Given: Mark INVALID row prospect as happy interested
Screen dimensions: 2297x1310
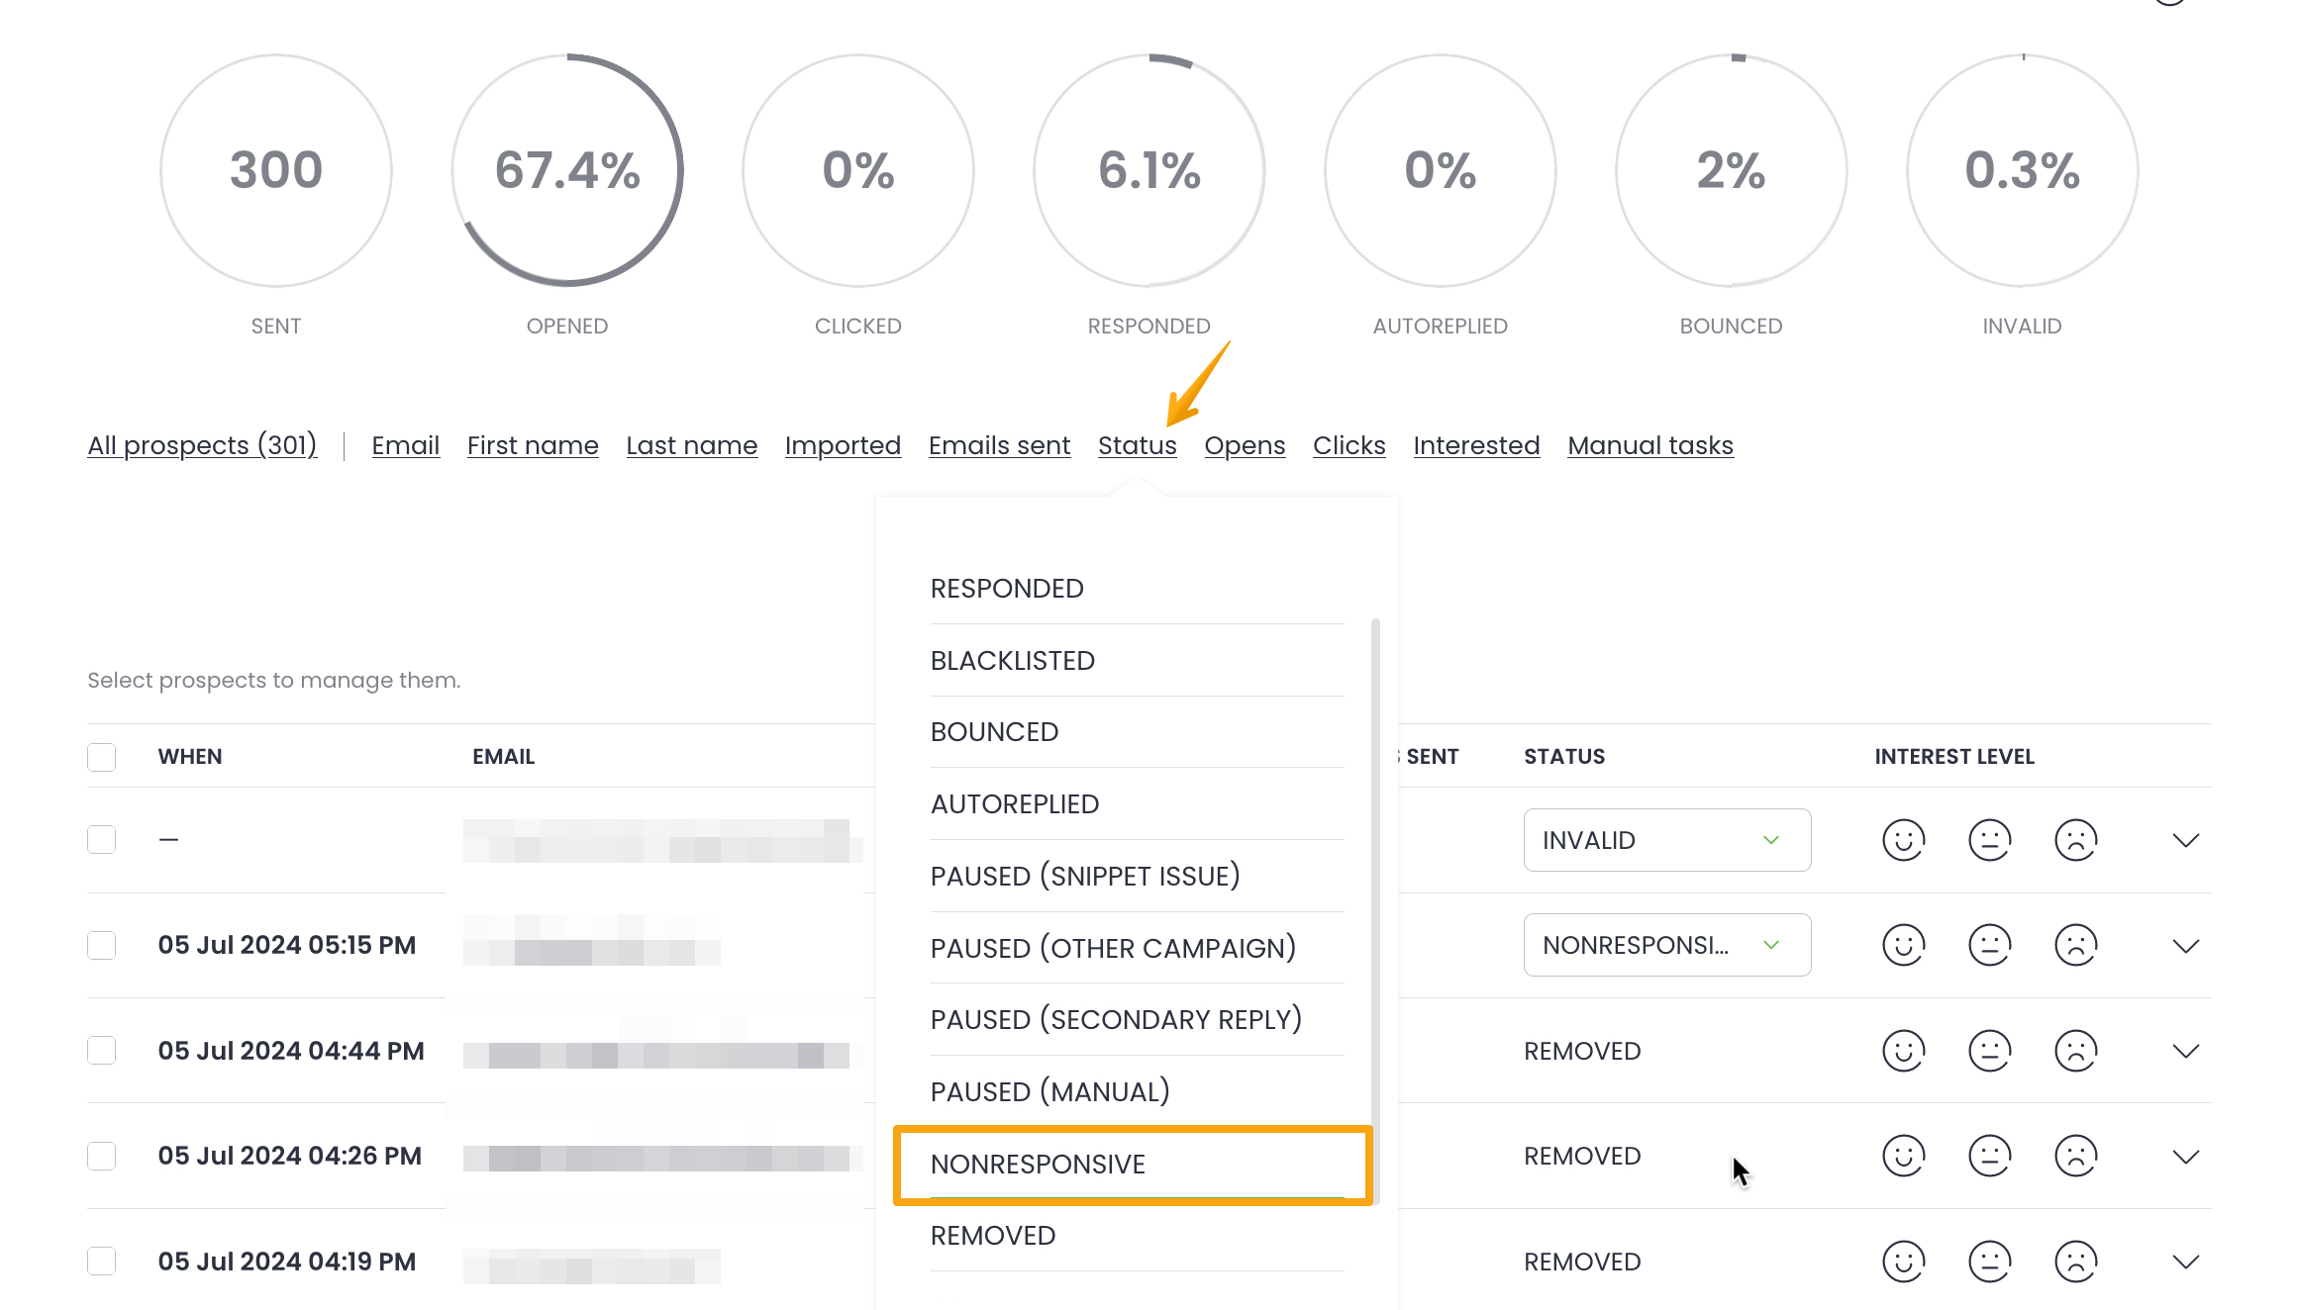Looking at the screenshot, I should [1903, 840].
